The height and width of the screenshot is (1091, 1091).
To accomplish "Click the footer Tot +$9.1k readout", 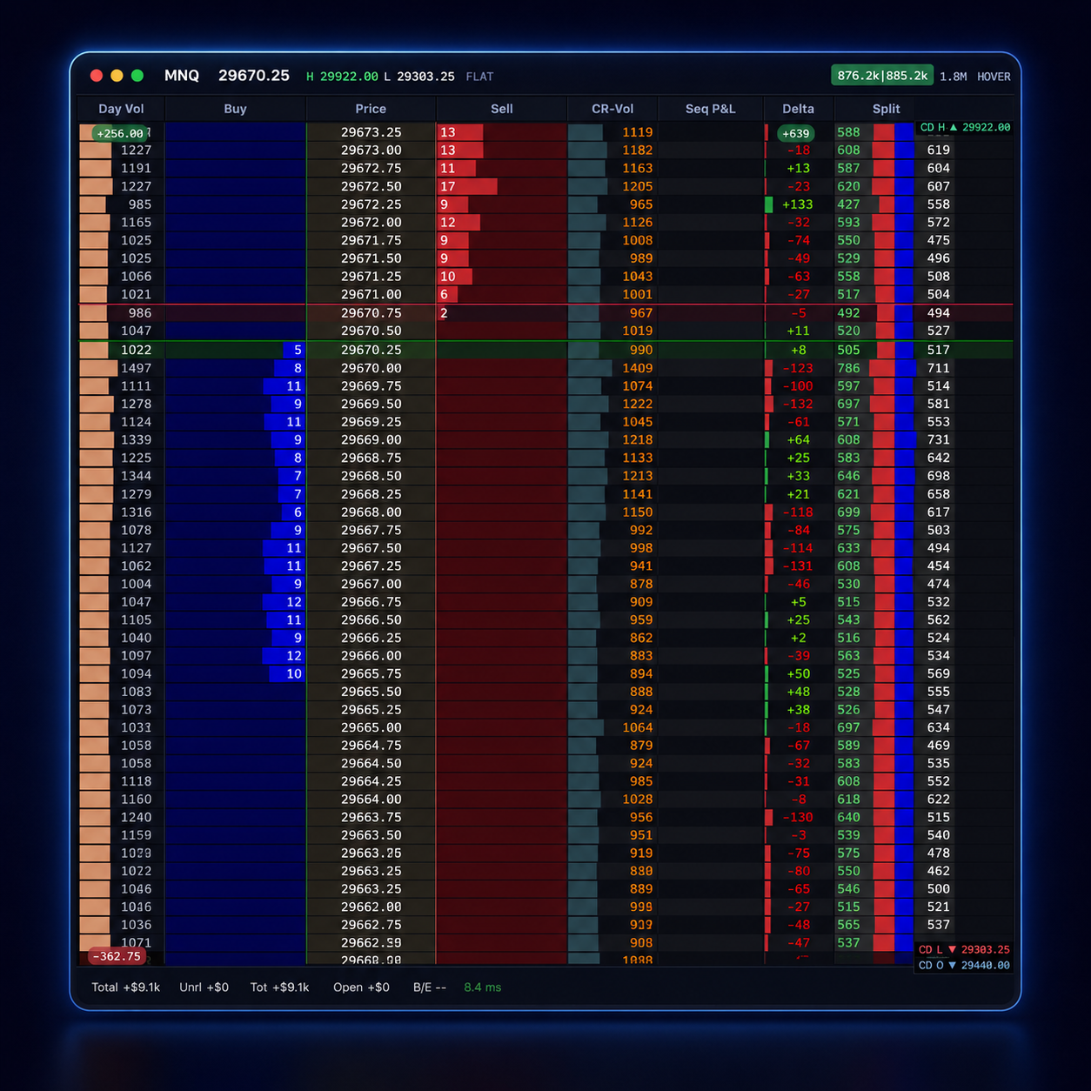I will coord(280,987).
